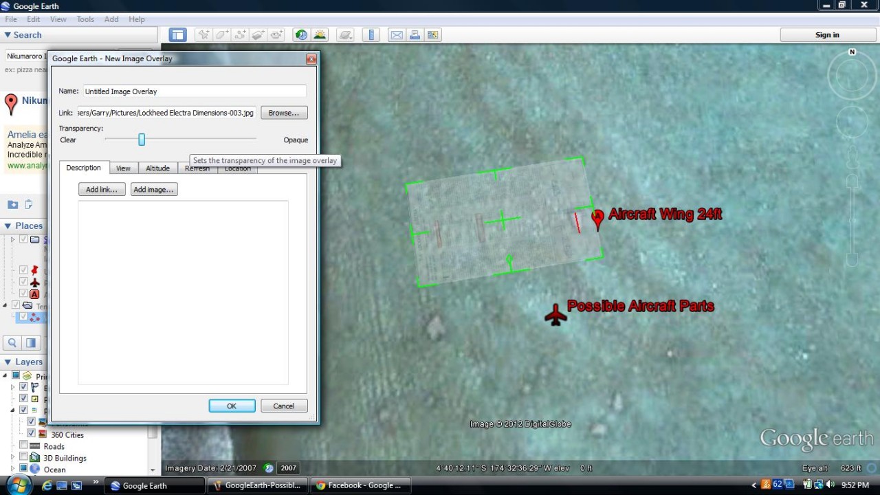Open the Add menu

(111, 19)
